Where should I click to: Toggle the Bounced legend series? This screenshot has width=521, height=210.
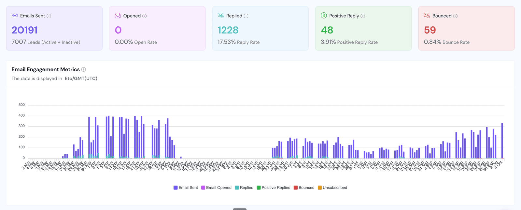point(304,188)
